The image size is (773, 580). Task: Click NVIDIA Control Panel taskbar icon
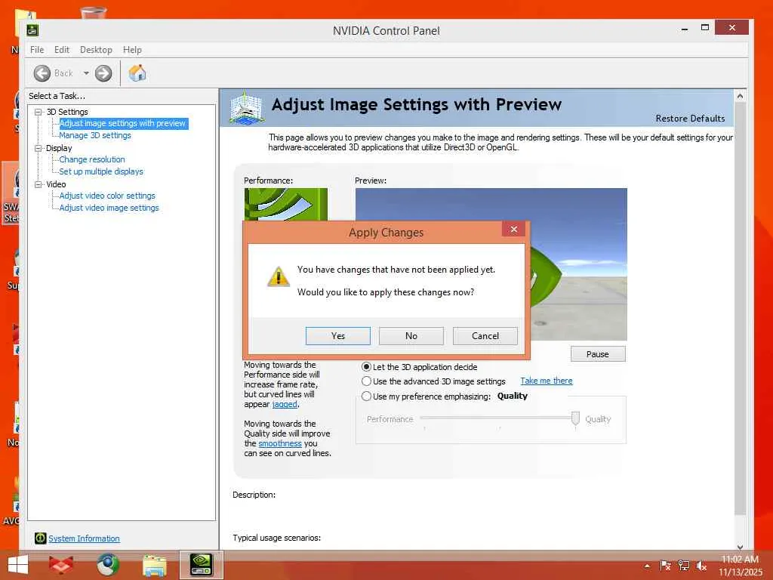201,565
